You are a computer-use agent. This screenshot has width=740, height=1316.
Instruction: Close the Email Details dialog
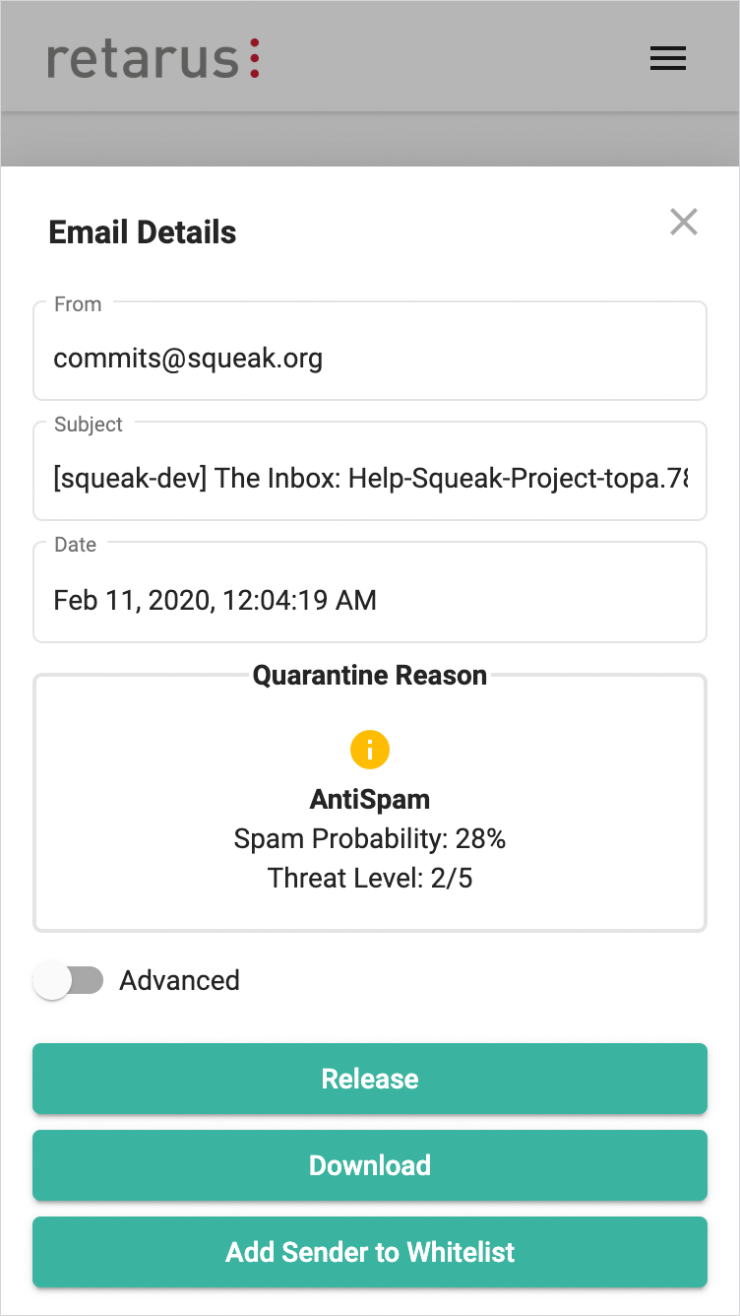tap(683, 223)
